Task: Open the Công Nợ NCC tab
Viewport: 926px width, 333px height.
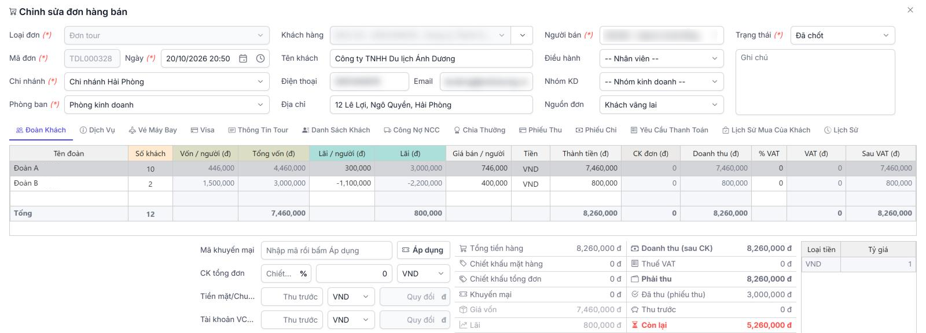Action: tap(411, 130)
